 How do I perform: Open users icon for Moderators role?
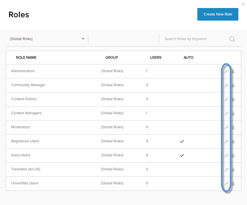[x=233, y=127]
